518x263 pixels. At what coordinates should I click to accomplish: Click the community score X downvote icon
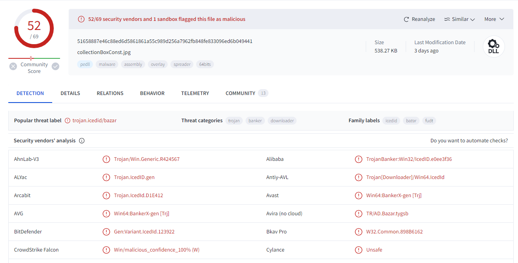click(13, 67)
